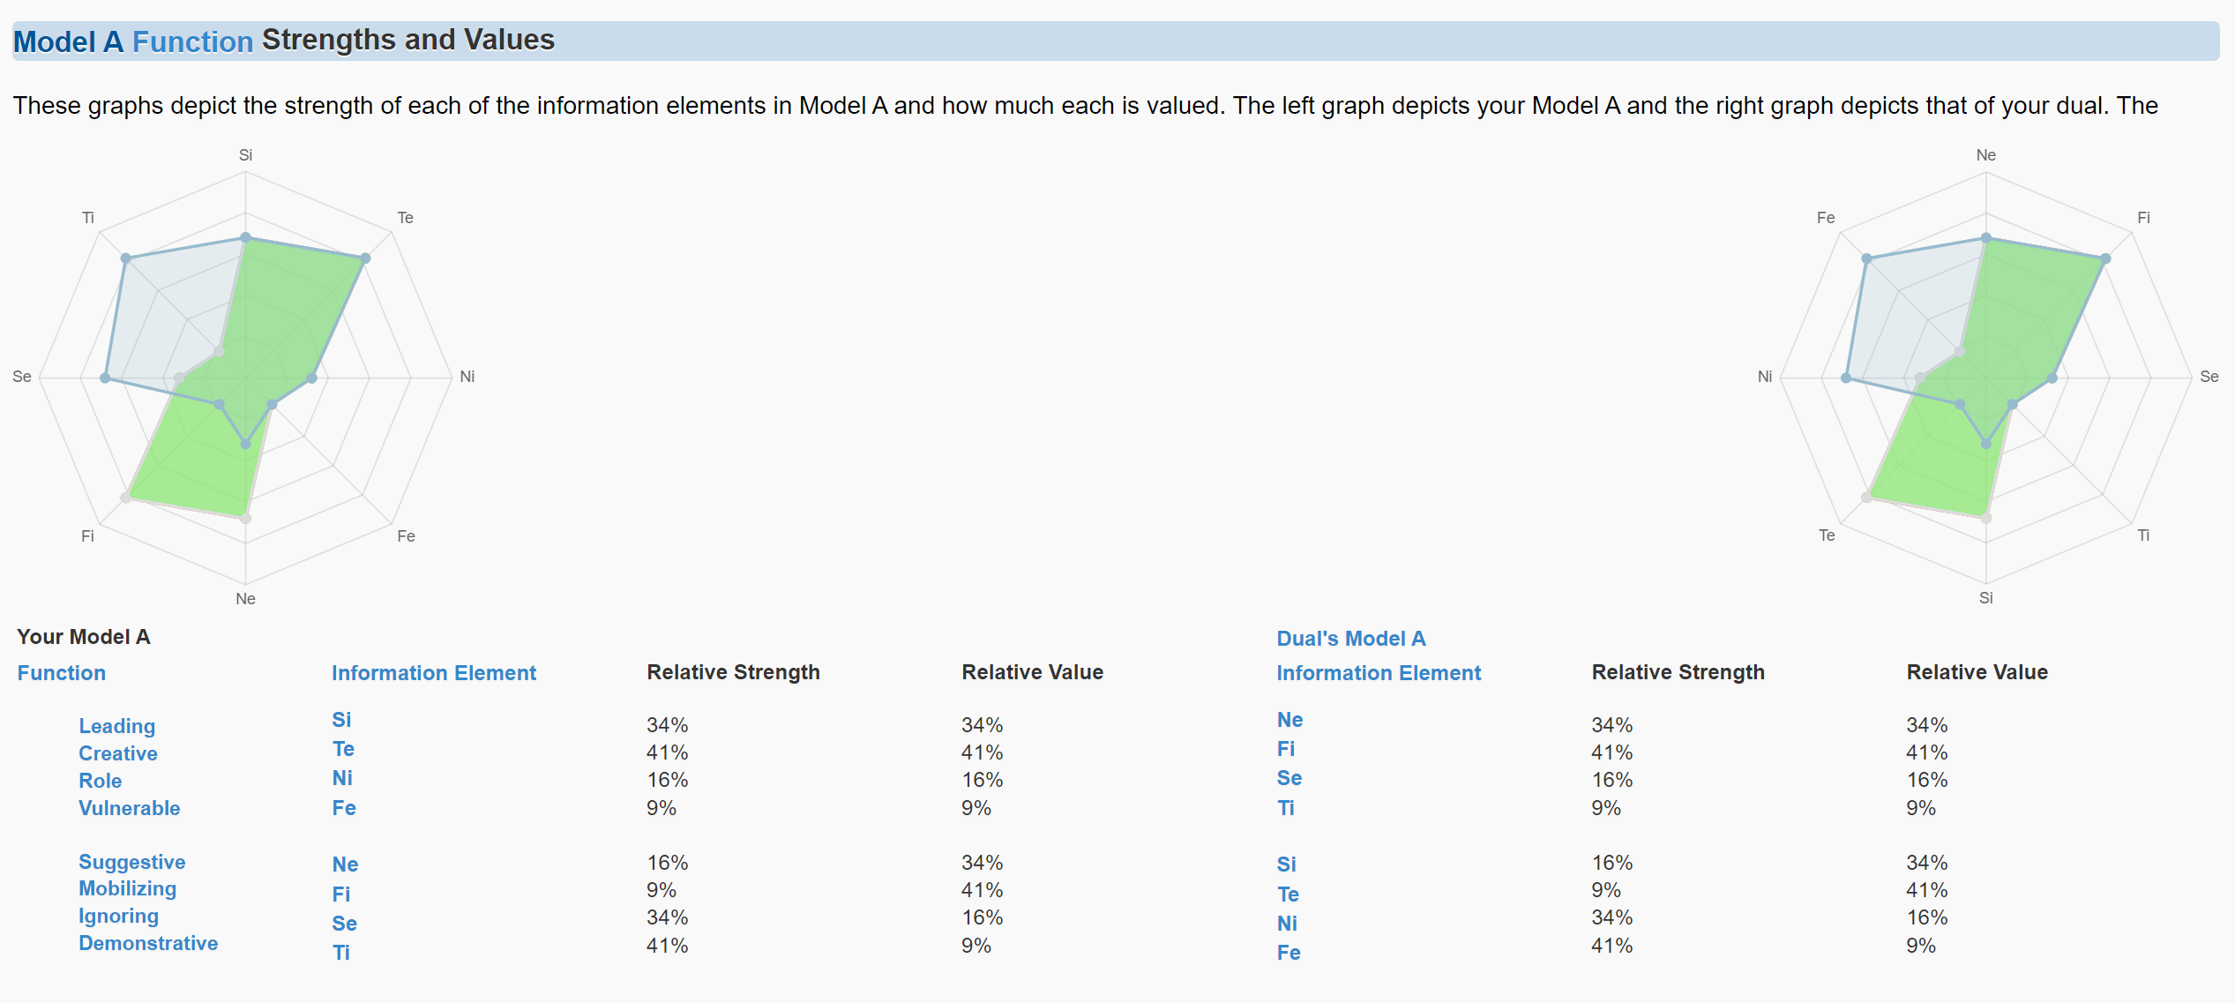Click the Mobilizing function link

pyautogui.click(x=127, y=888)
